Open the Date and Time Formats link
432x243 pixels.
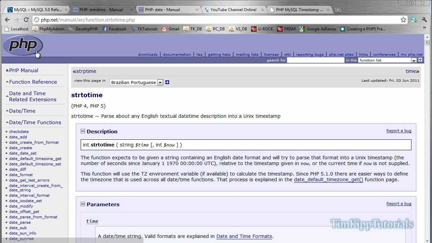[x=244, y=236]
